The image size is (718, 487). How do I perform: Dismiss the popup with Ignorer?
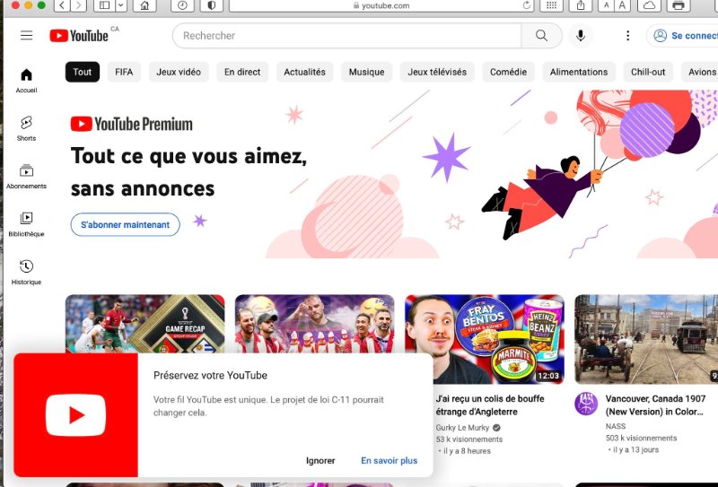(320, 460)
